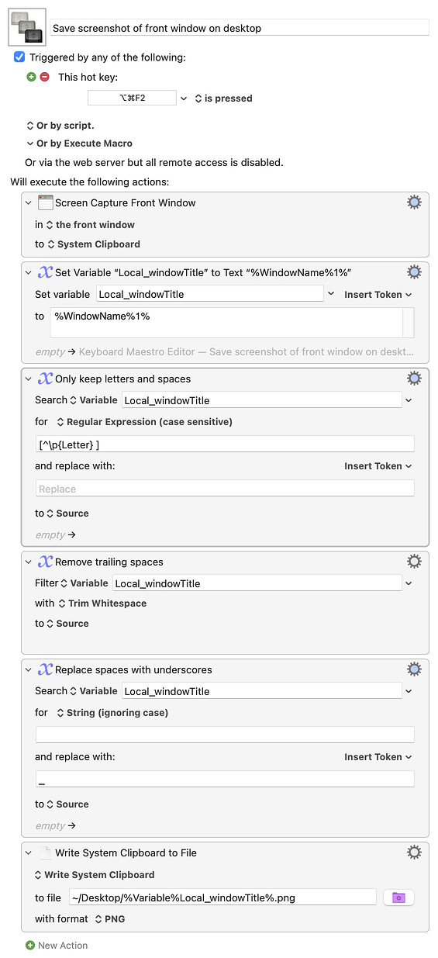
Task: Open 'Write System Clipboard' source dropdown
Action: (95, 875)
